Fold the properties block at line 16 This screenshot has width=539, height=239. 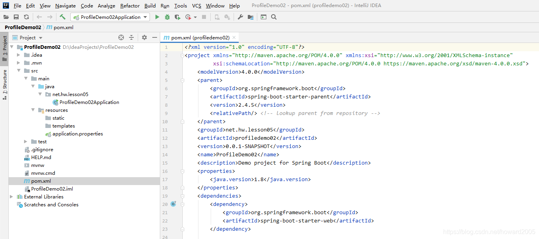tap(182, 171)
